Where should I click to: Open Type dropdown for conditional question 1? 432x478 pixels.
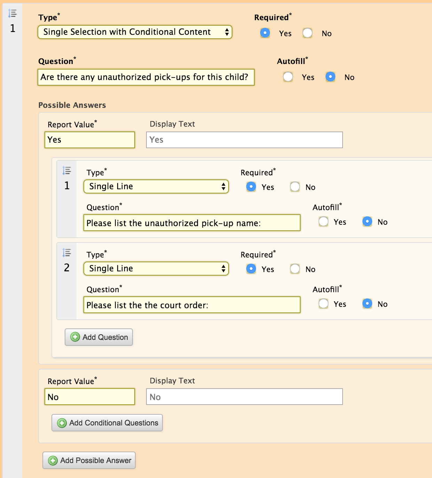click(156, 186)
